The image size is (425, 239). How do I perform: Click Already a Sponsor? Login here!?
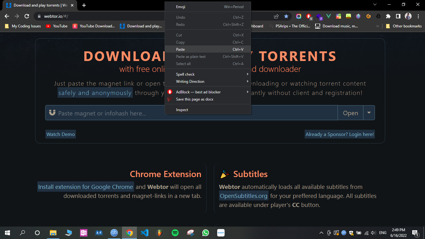tap(340, 134)
